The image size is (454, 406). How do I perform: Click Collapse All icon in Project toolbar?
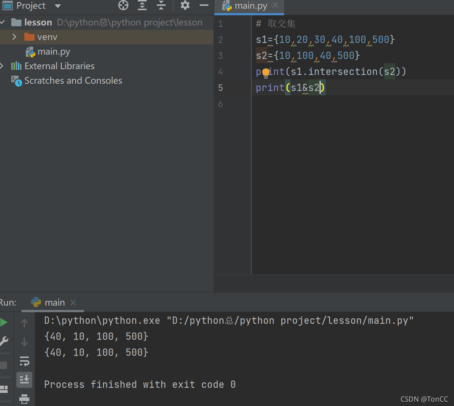pyautogui.click(x=161, y=5)
